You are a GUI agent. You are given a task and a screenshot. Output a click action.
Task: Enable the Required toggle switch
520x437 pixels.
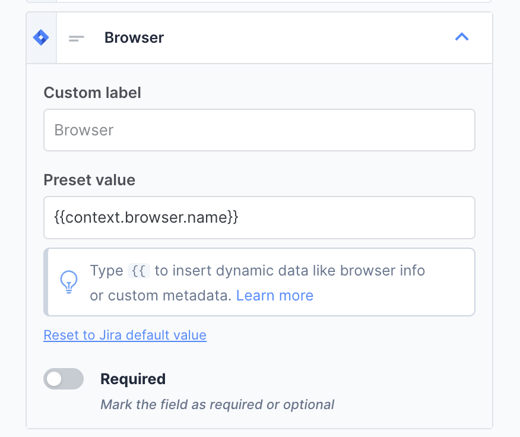point(64,379)
